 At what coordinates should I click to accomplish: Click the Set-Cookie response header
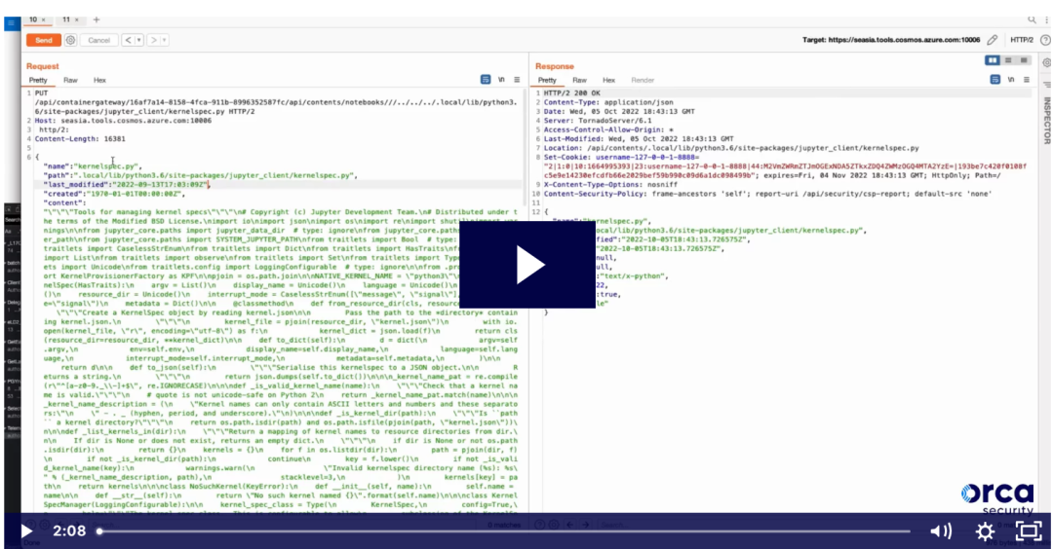pyautogui.click(x=785, y=166)
